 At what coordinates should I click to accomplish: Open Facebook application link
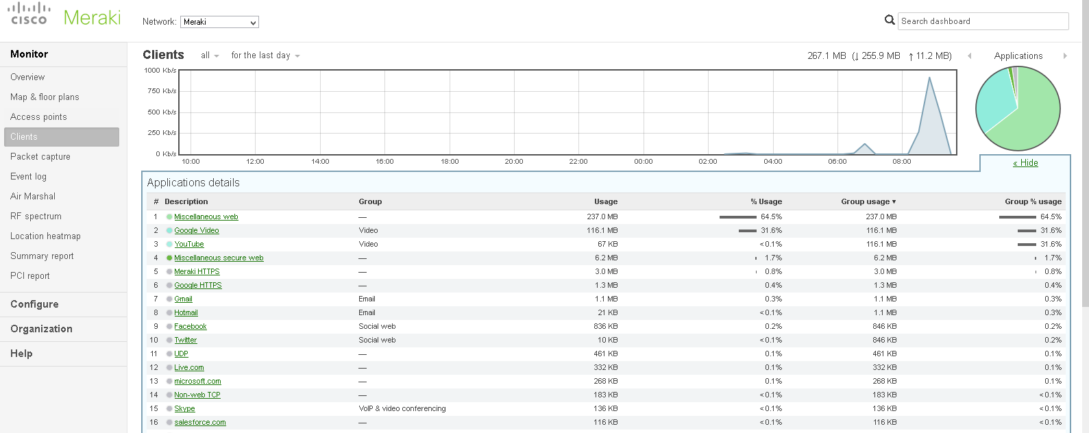pos(191,326)
